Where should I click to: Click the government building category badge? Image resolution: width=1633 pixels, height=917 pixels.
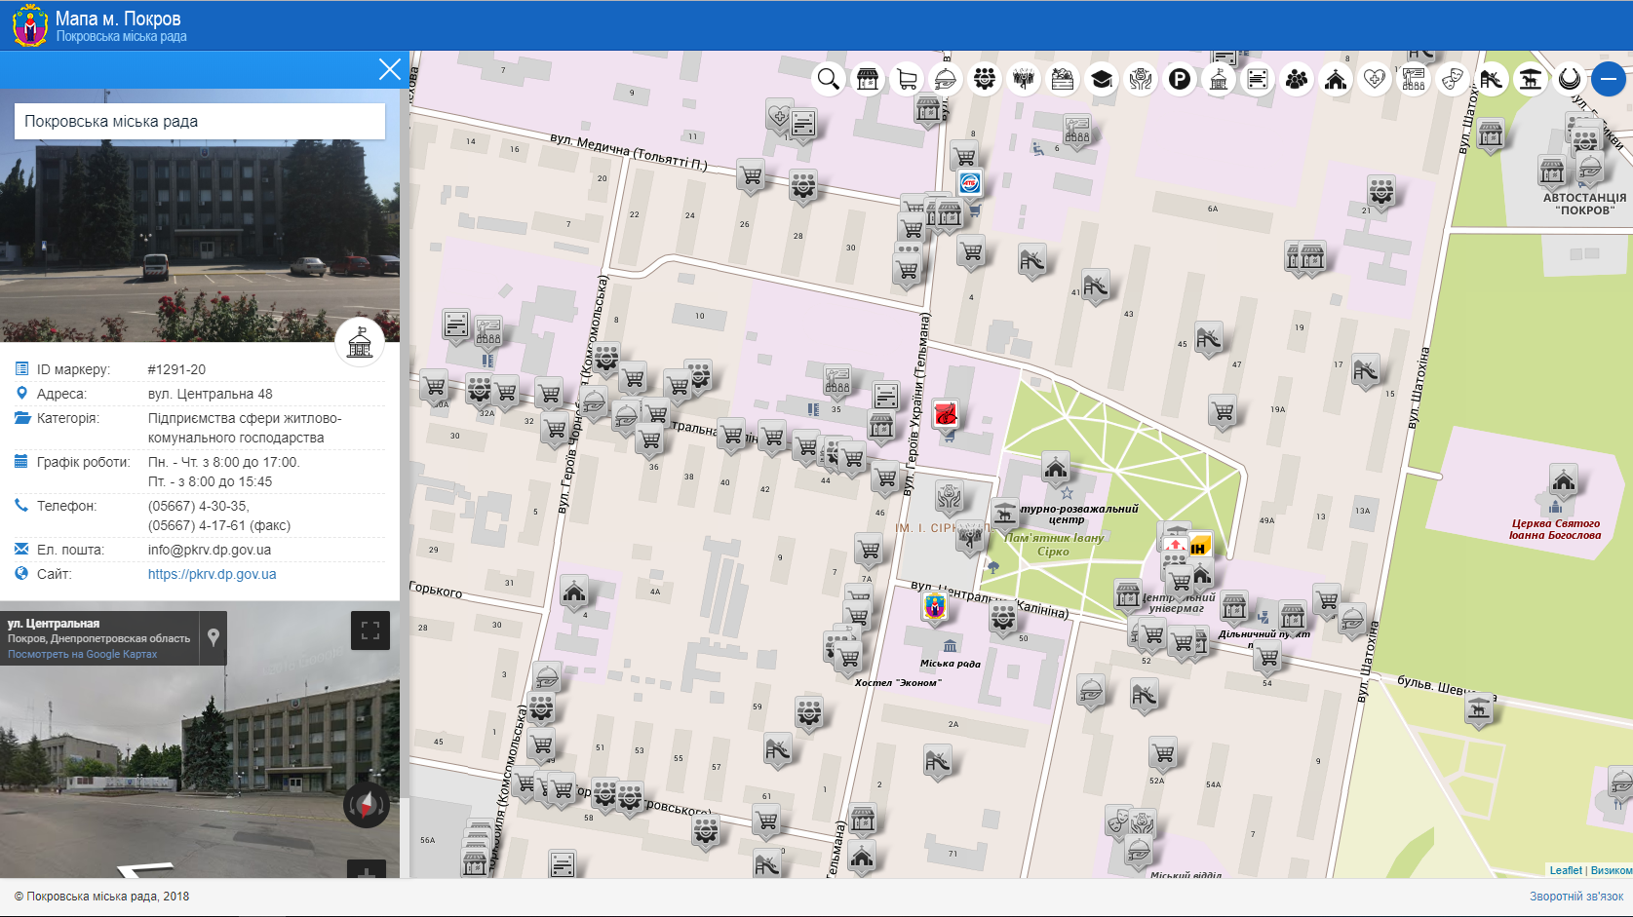[x=360, y=342]
